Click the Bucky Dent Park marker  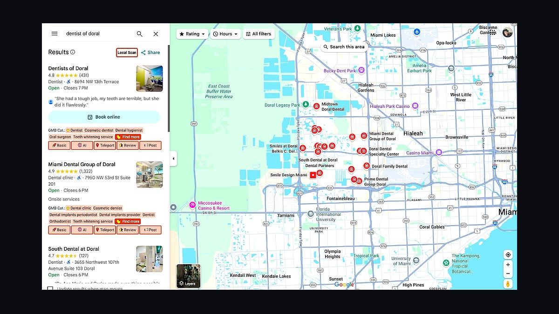coord(361,70)
